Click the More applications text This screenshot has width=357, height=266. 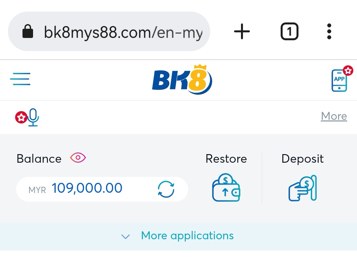(x=187, y=236)
